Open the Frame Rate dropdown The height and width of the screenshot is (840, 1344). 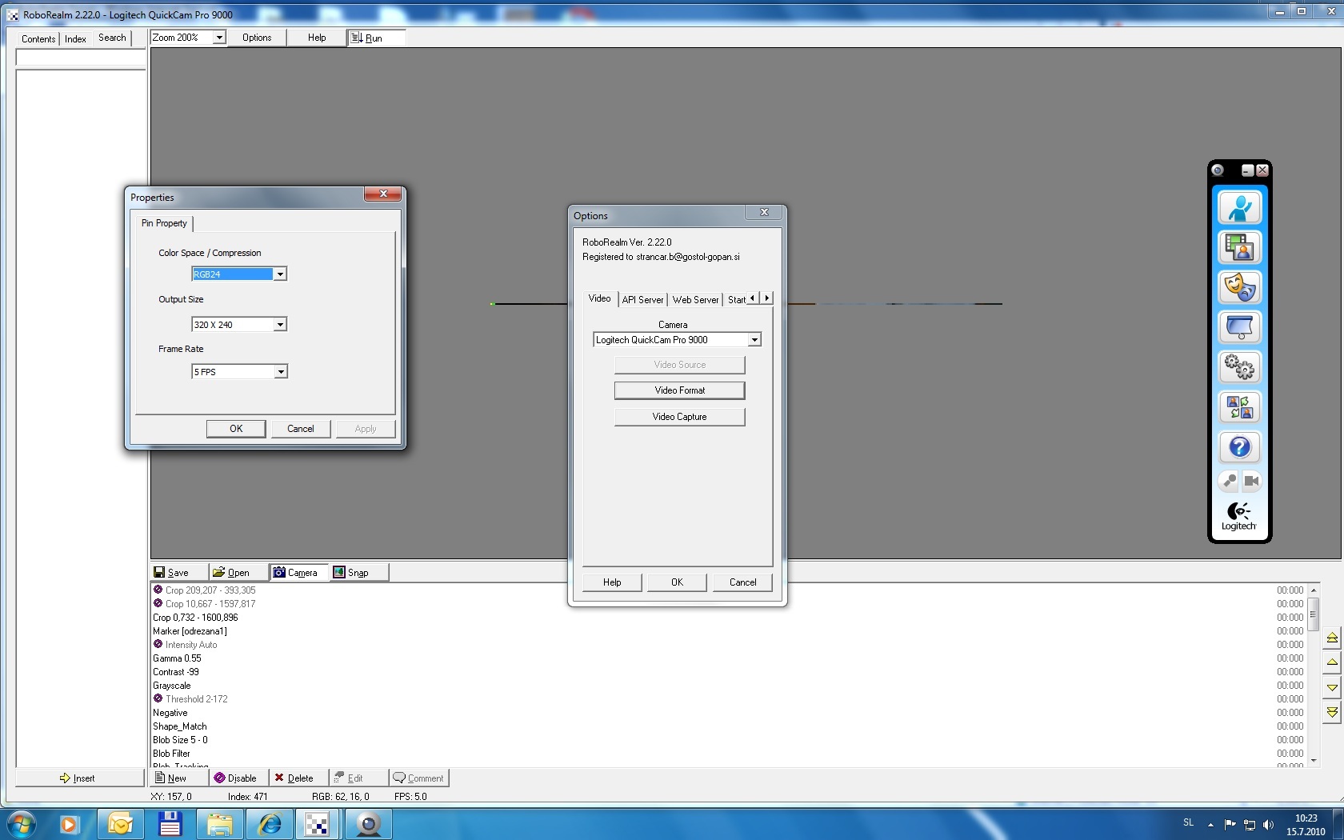280,372
